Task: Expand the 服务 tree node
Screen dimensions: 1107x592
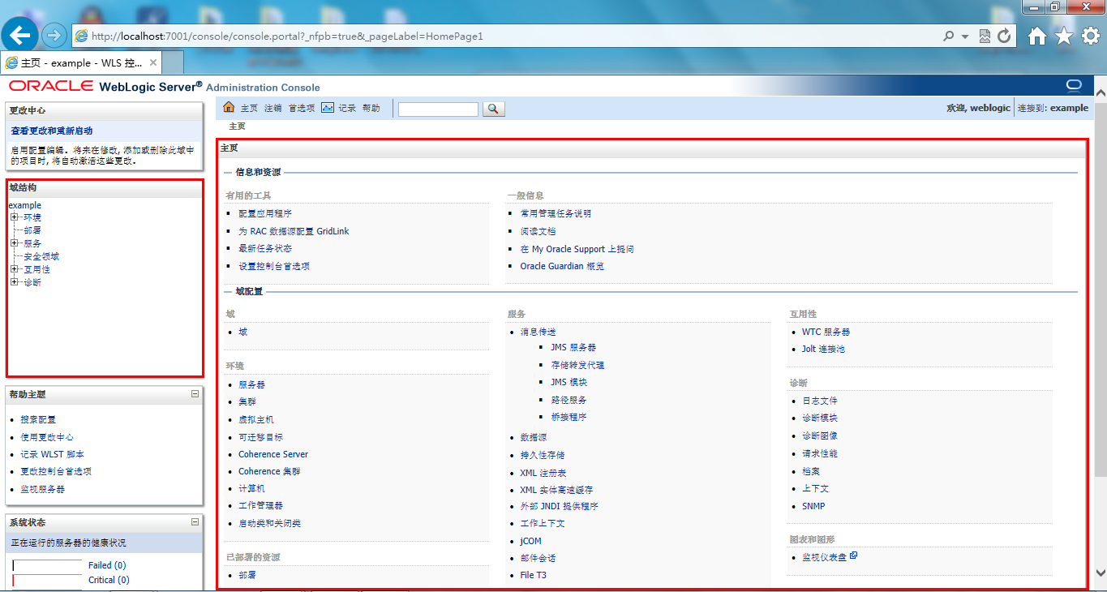Action: (x=14, y=243)
